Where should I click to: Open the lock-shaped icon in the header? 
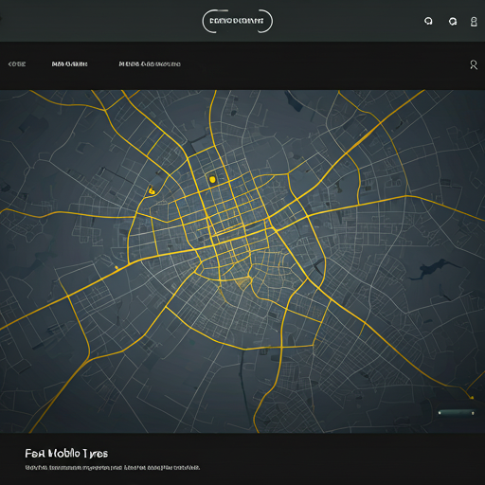click(474, 22)
